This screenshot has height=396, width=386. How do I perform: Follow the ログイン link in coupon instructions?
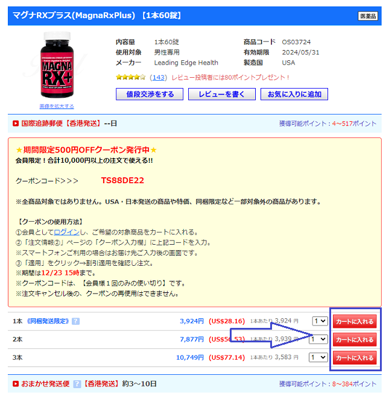[67, 232]
